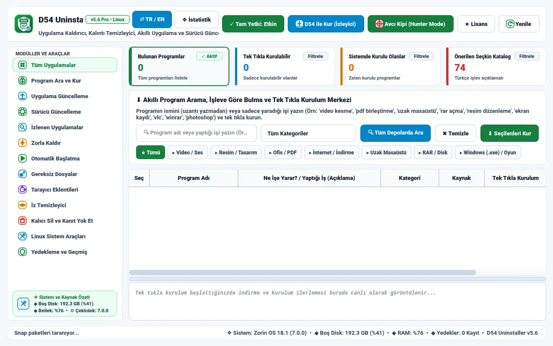The image size is (553, 346).
Task: Open Linux Sistem Araçları tools icon
Action: click(x=22, y=237)
